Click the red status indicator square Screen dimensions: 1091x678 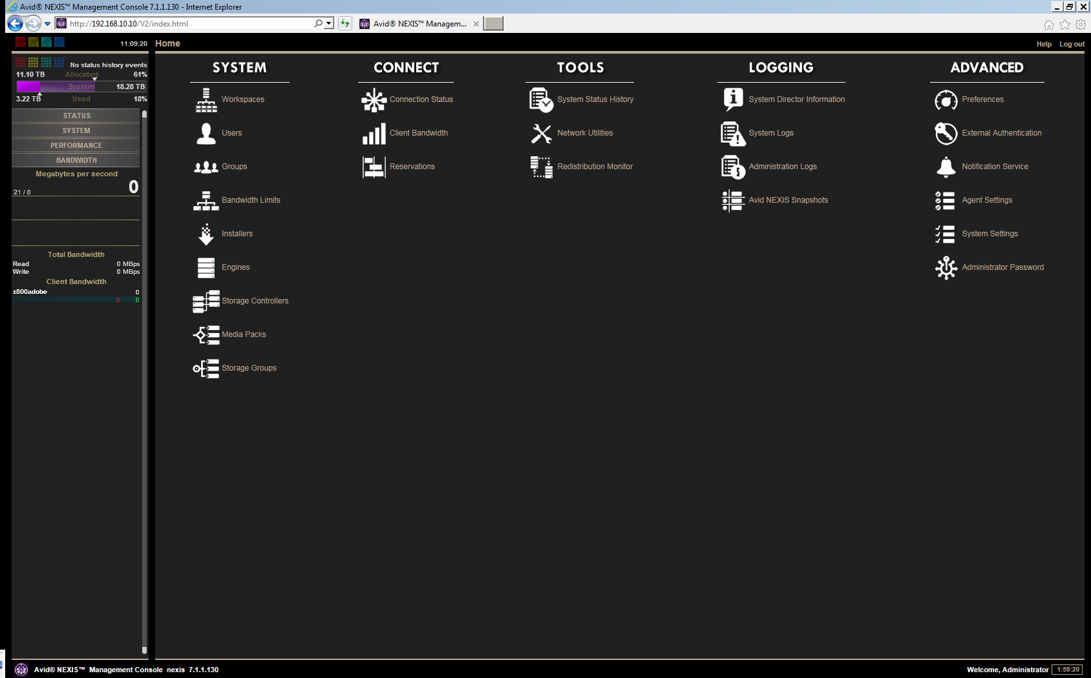[21, 42]
